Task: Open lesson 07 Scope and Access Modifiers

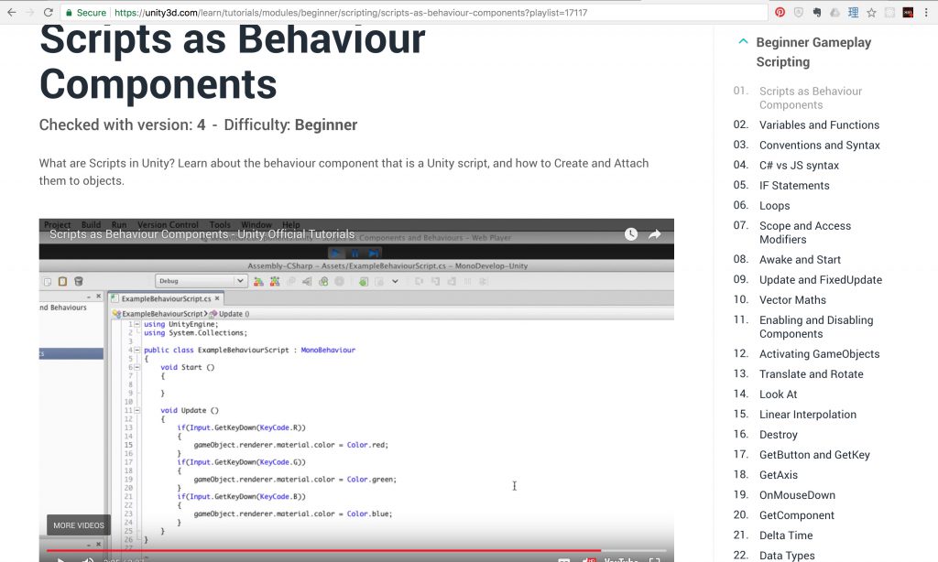Action: click(804, 232)
